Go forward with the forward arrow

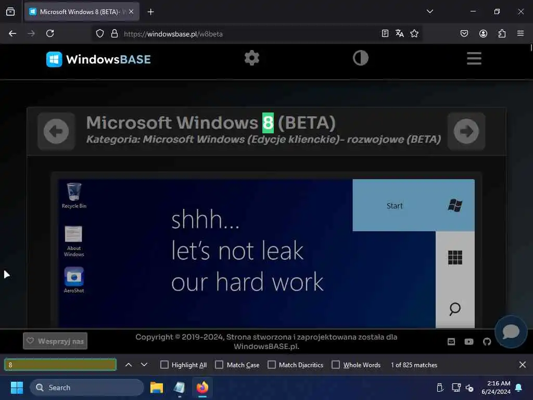31,33
